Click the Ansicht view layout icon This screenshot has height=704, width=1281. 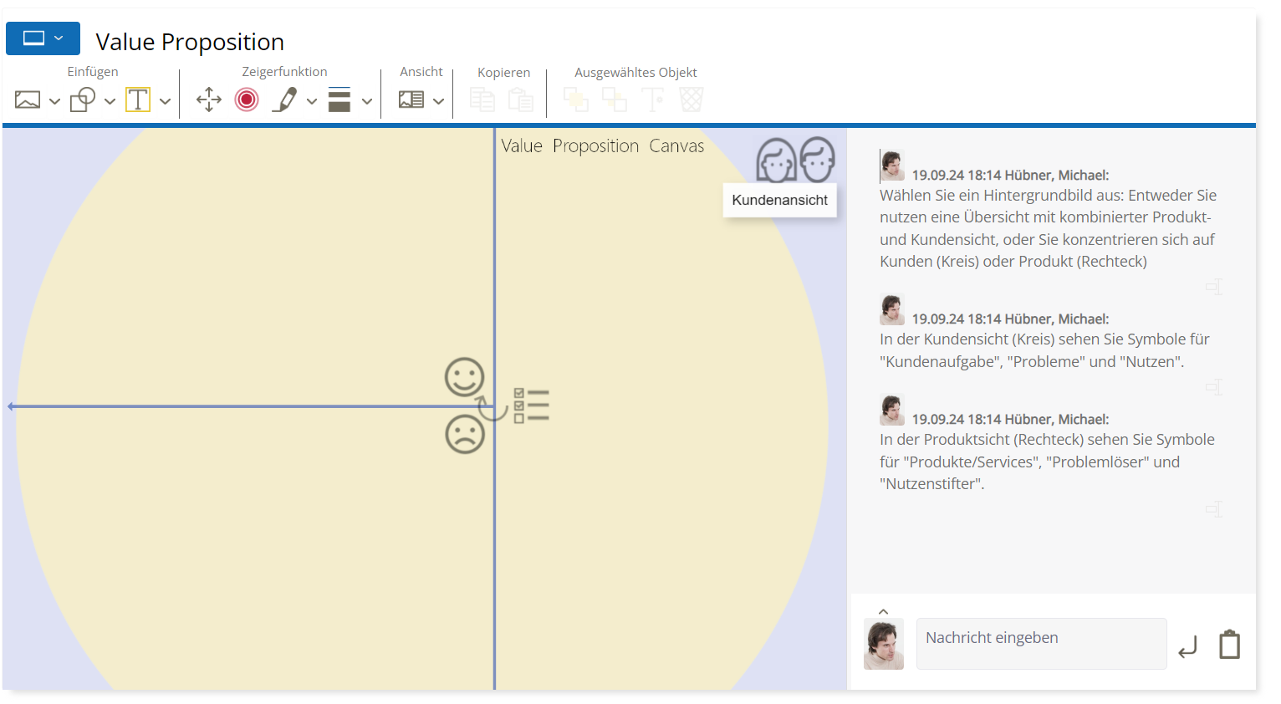point(411,99)
